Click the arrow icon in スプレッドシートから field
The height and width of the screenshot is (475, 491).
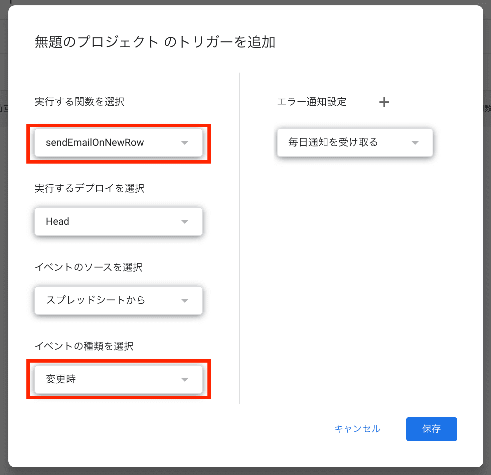pos(184,300)
